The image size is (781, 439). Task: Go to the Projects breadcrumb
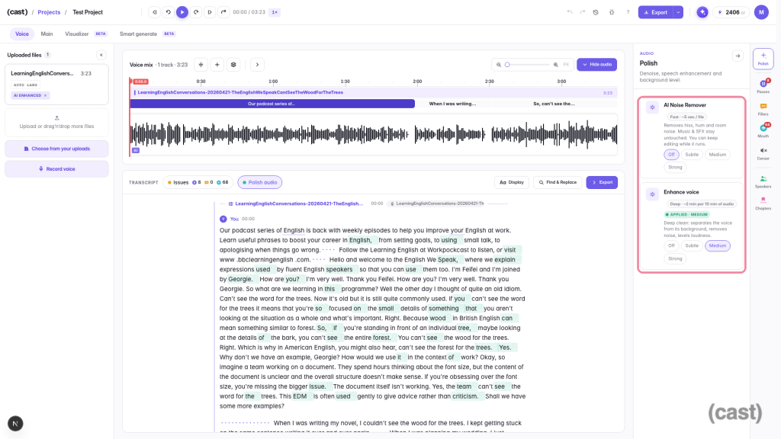tap(49, 12)
